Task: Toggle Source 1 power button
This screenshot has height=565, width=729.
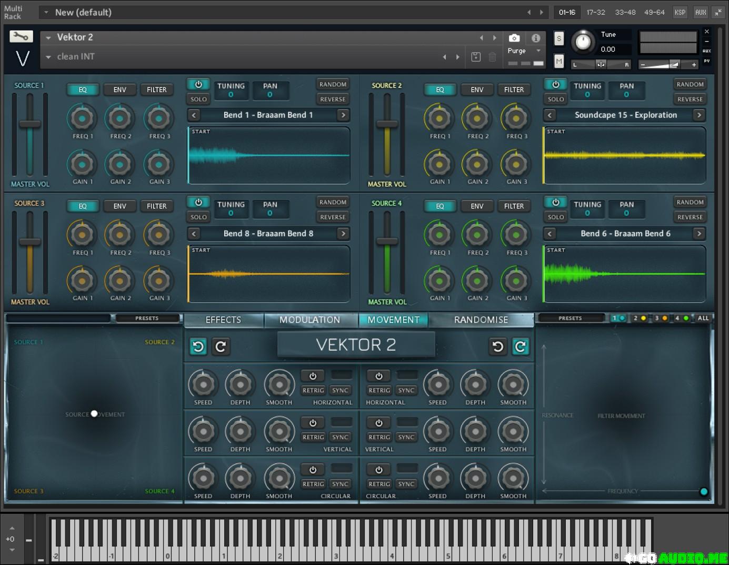Action: click(x=198, y=85)
